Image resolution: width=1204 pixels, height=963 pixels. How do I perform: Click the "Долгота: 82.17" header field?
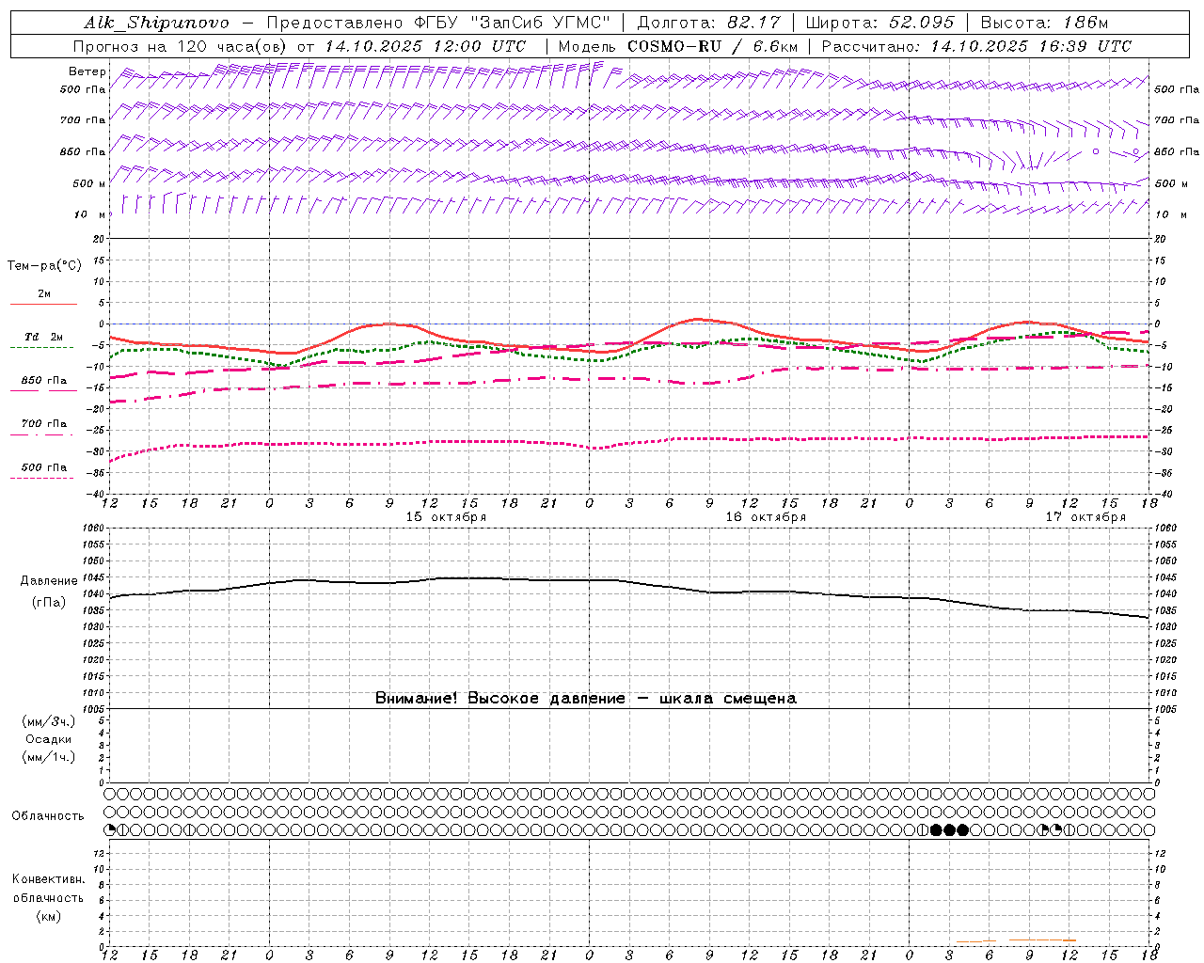pyautogui.click(x=708, y=23)
